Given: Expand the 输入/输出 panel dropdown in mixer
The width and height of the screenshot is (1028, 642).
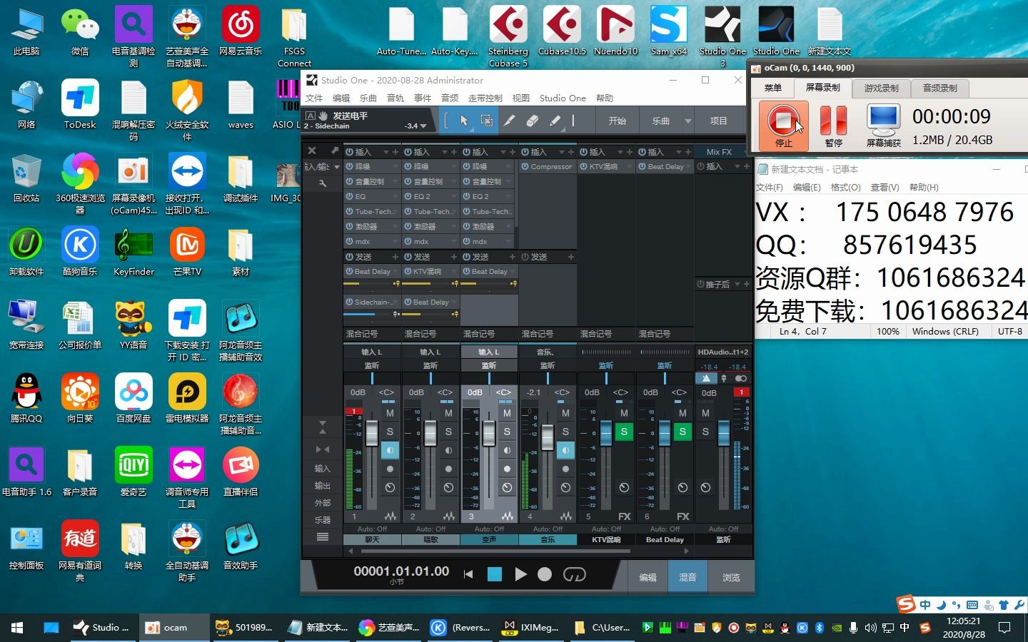Looking at the screenshot, I should pyautogui.click(x=337, y=167).
